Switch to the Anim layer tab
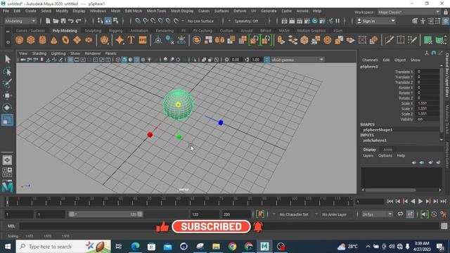The height and width of the screenshot is (253, 450). pyautogui.click(x=387, y=150)
